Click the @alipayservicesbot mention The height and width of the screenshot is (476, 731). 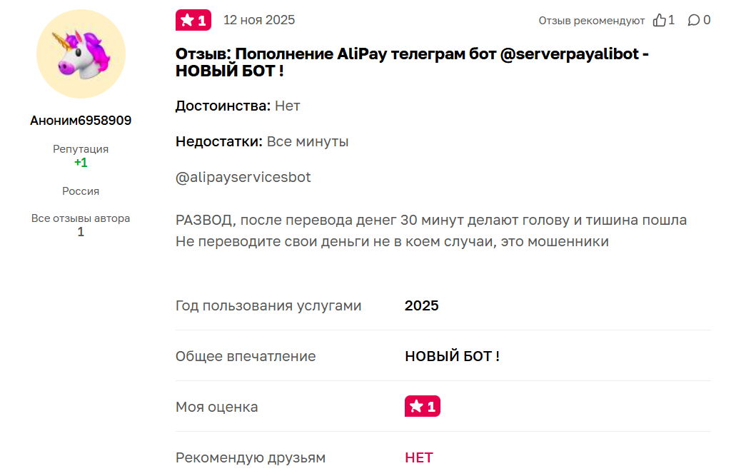(243, 176)
